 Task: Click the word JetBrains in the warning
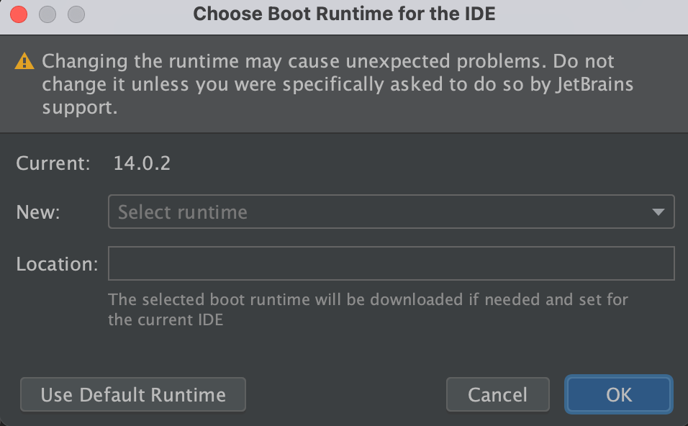click(x=594, y=84)
